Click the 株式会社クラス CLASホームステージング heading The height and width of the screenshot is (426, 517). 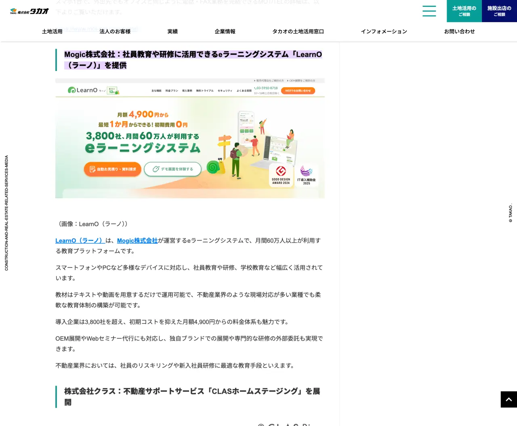(192, 397)
